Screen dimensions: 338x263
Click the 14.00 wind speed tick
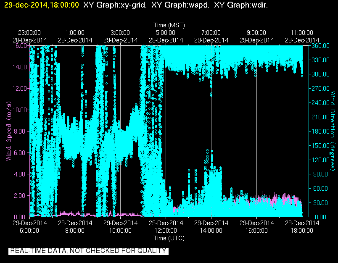[20, 67]
